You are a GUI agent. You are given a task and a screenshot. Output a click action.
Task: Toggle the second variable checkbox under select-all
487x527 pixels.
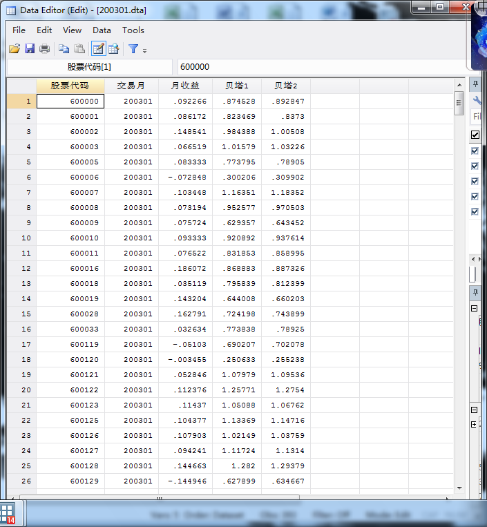pyautogui.click(x=475, y=166)
